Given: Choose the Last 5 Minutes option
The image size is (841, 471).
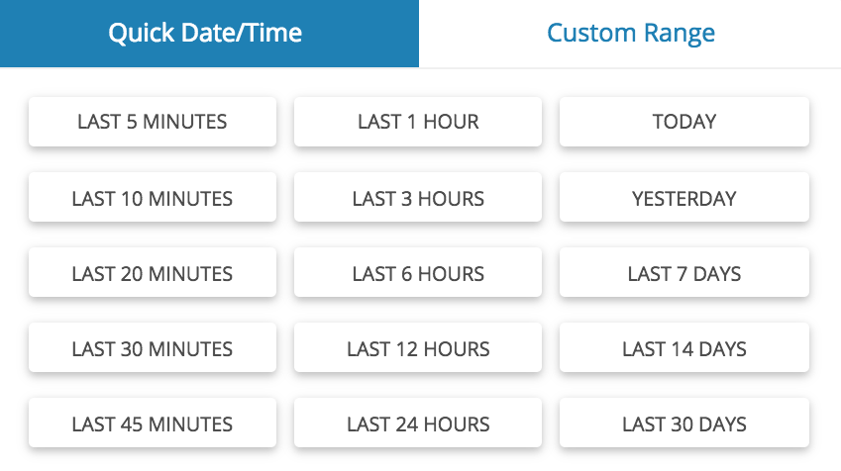Looking at the screenshot, I should [x=153, y=122].
